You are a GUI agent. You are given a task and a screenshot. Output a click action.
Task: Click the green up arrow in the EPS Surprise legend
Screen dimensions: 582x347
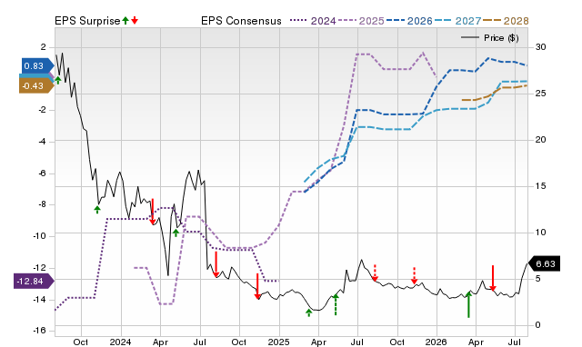(x=125, y=20)
